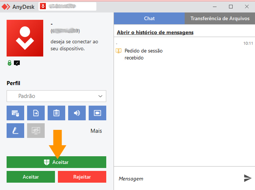Open the Padrão profile dropdown
The height and width of the screenshot is (190, 255).
point(56,96)
